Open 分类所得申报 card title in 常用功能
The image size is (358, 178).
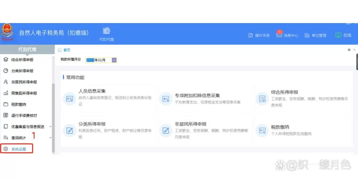[92, 124]
